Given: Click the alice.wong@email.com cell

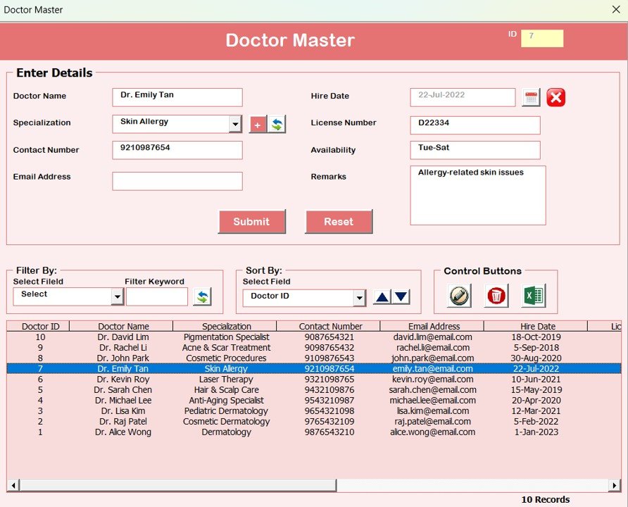Looking at the screenshot, I should click(x=432, y=432).
